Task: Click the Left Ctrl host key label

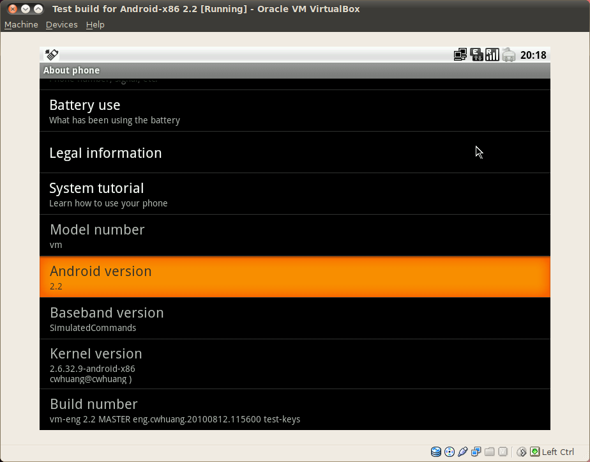Action: tap(557, 452)
